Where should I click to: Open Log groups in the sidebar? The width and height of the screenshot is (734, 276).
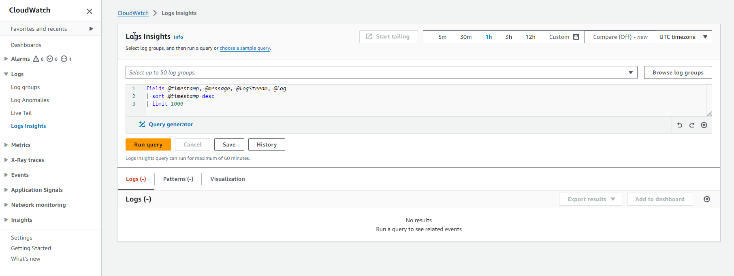click(x=25, y=87)
